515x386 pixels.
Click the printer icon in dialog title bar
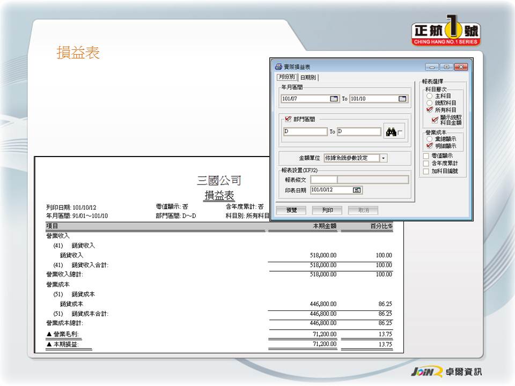click(278, 67)
